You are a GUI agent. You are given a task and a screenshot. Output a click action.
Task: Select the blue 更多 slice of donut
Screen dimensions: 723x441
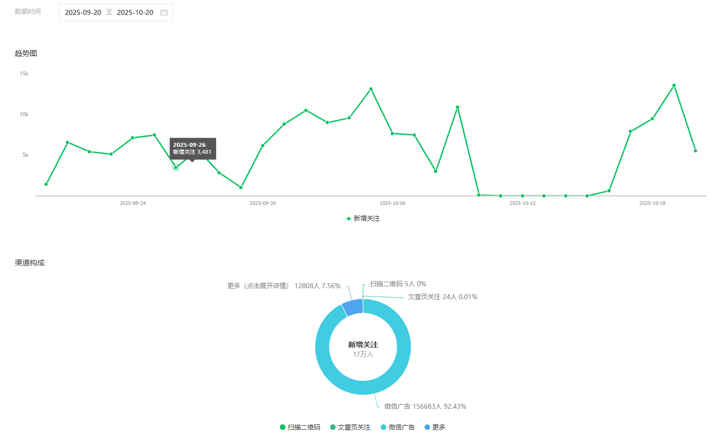354,307
